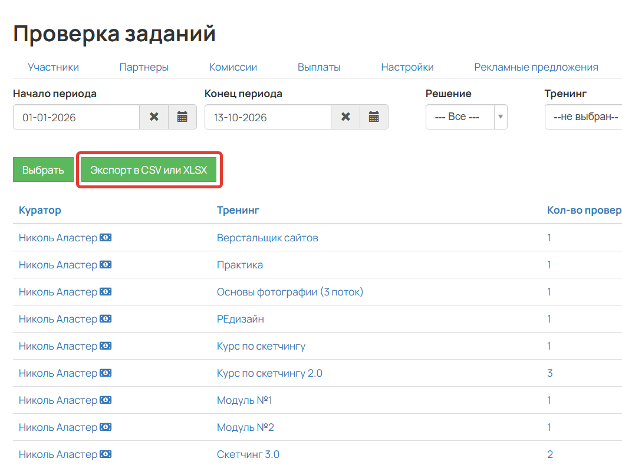The height and width of the screenshot is (465, 622).
Task: Open Николь Аластер in РЕдизайн row
Action: point(58,319)
